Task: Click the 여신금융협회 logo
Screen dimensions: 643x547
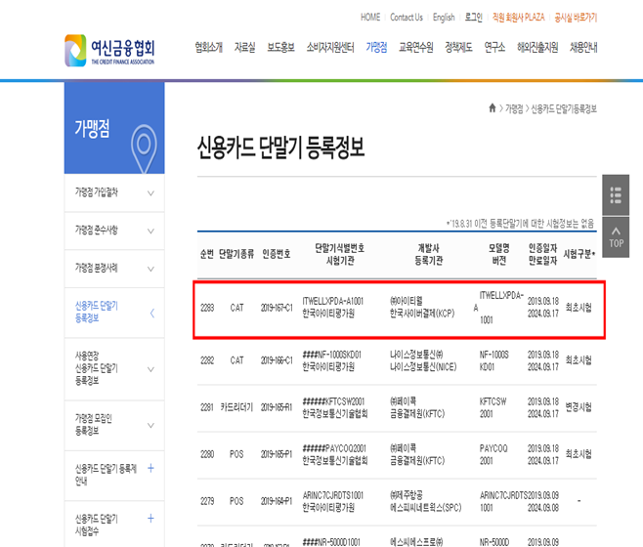Action: (x=109, y=51)
